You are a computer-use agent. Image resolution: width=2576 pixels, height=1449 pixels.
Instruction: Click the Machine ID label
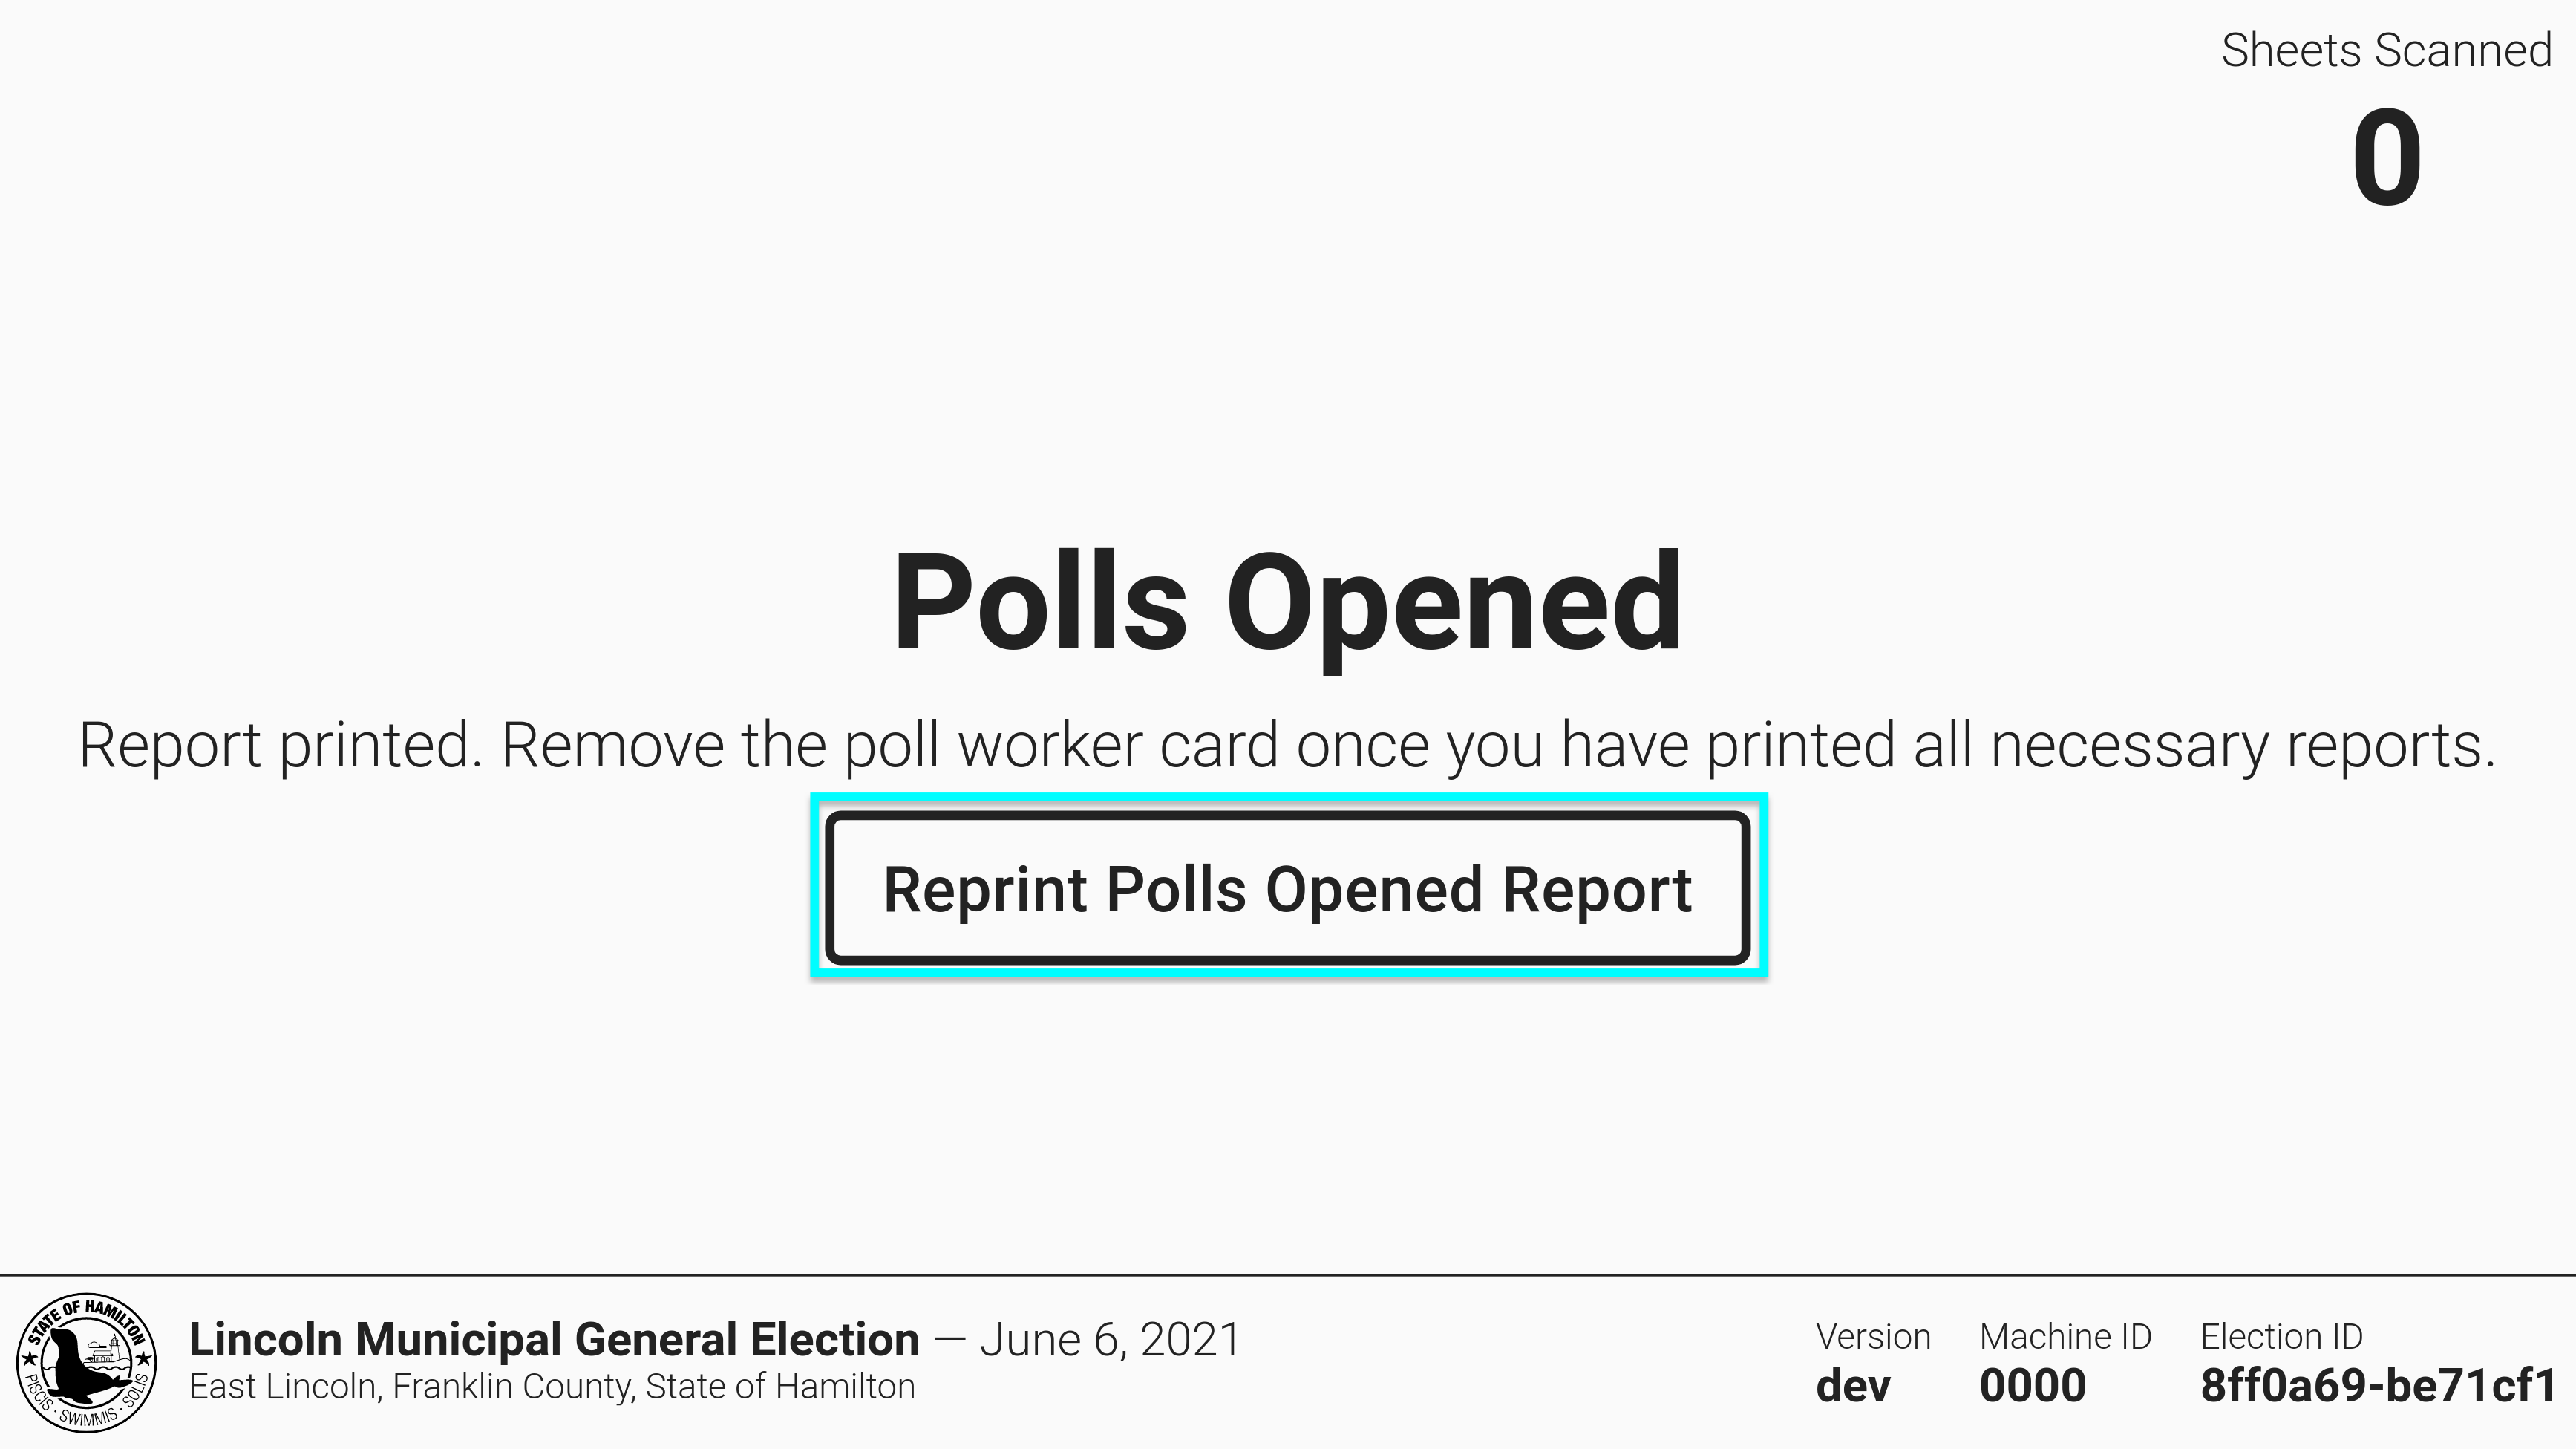(2065, 1337)
